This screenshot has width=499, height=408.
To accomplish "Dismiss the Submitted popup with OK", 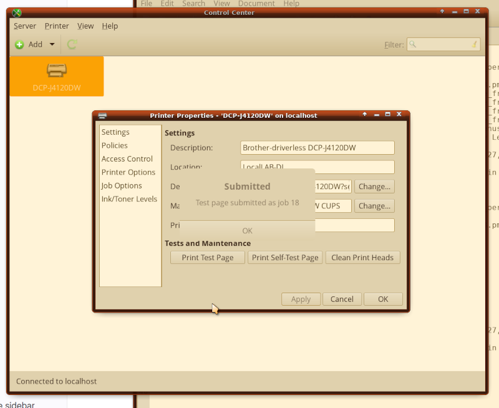I will [x=247, y=230].
